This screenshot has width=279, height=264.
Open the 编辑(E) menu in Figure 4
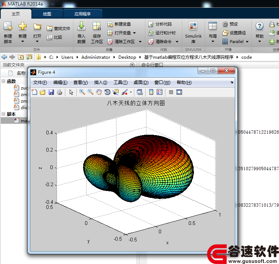(x=60, y=83)
